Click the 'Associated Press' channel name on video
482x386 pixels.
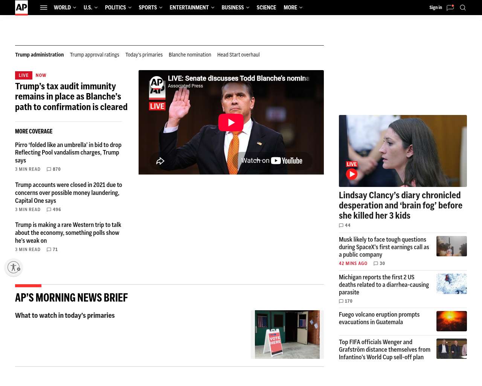pyautogui.click(x=185, y=86)
